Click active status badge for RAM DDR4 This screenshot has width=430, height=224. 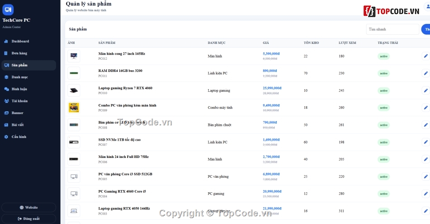tap(384, 73)
